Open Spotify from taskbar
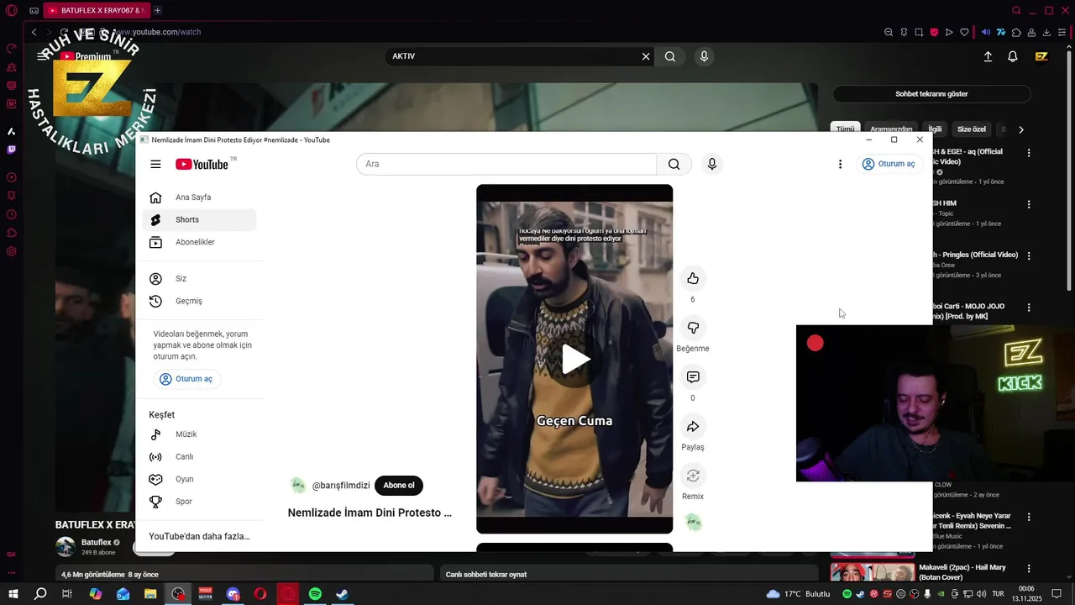The height and width of the screenshot is (605, 1075). pyautogui.click(x=315, y=594)
